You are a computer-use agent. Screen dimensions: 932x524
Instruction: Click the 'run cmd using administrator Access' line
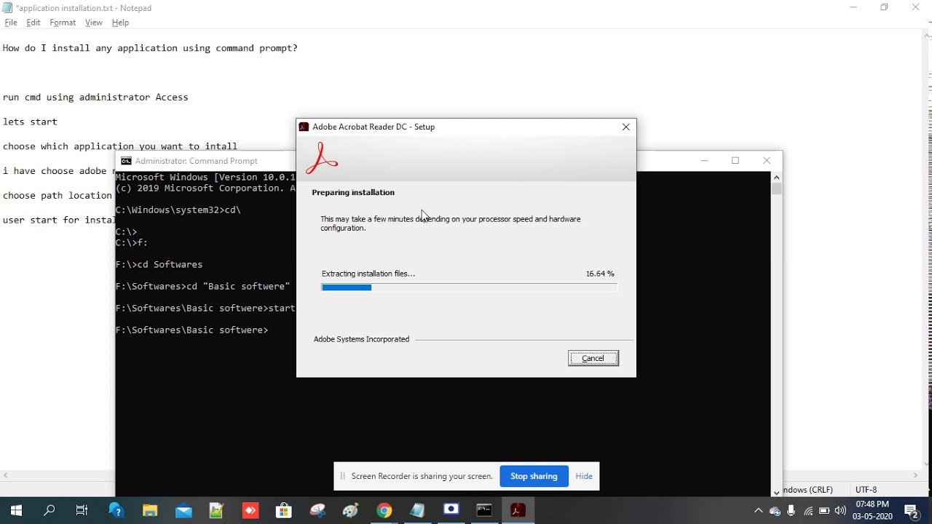tap(95, 97)
